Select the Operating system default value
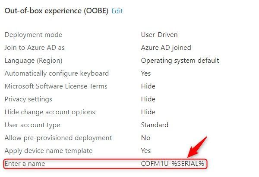Viewport: 259px width, 177px height. (180, 61)
